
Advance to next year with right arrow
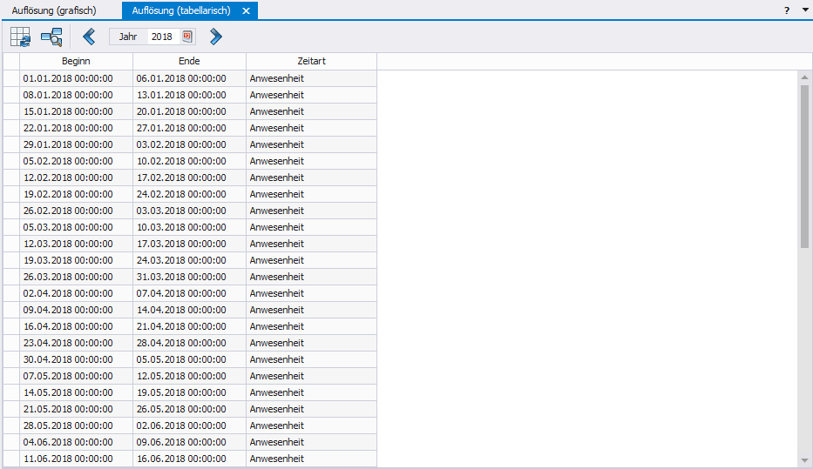pos(215,37)
